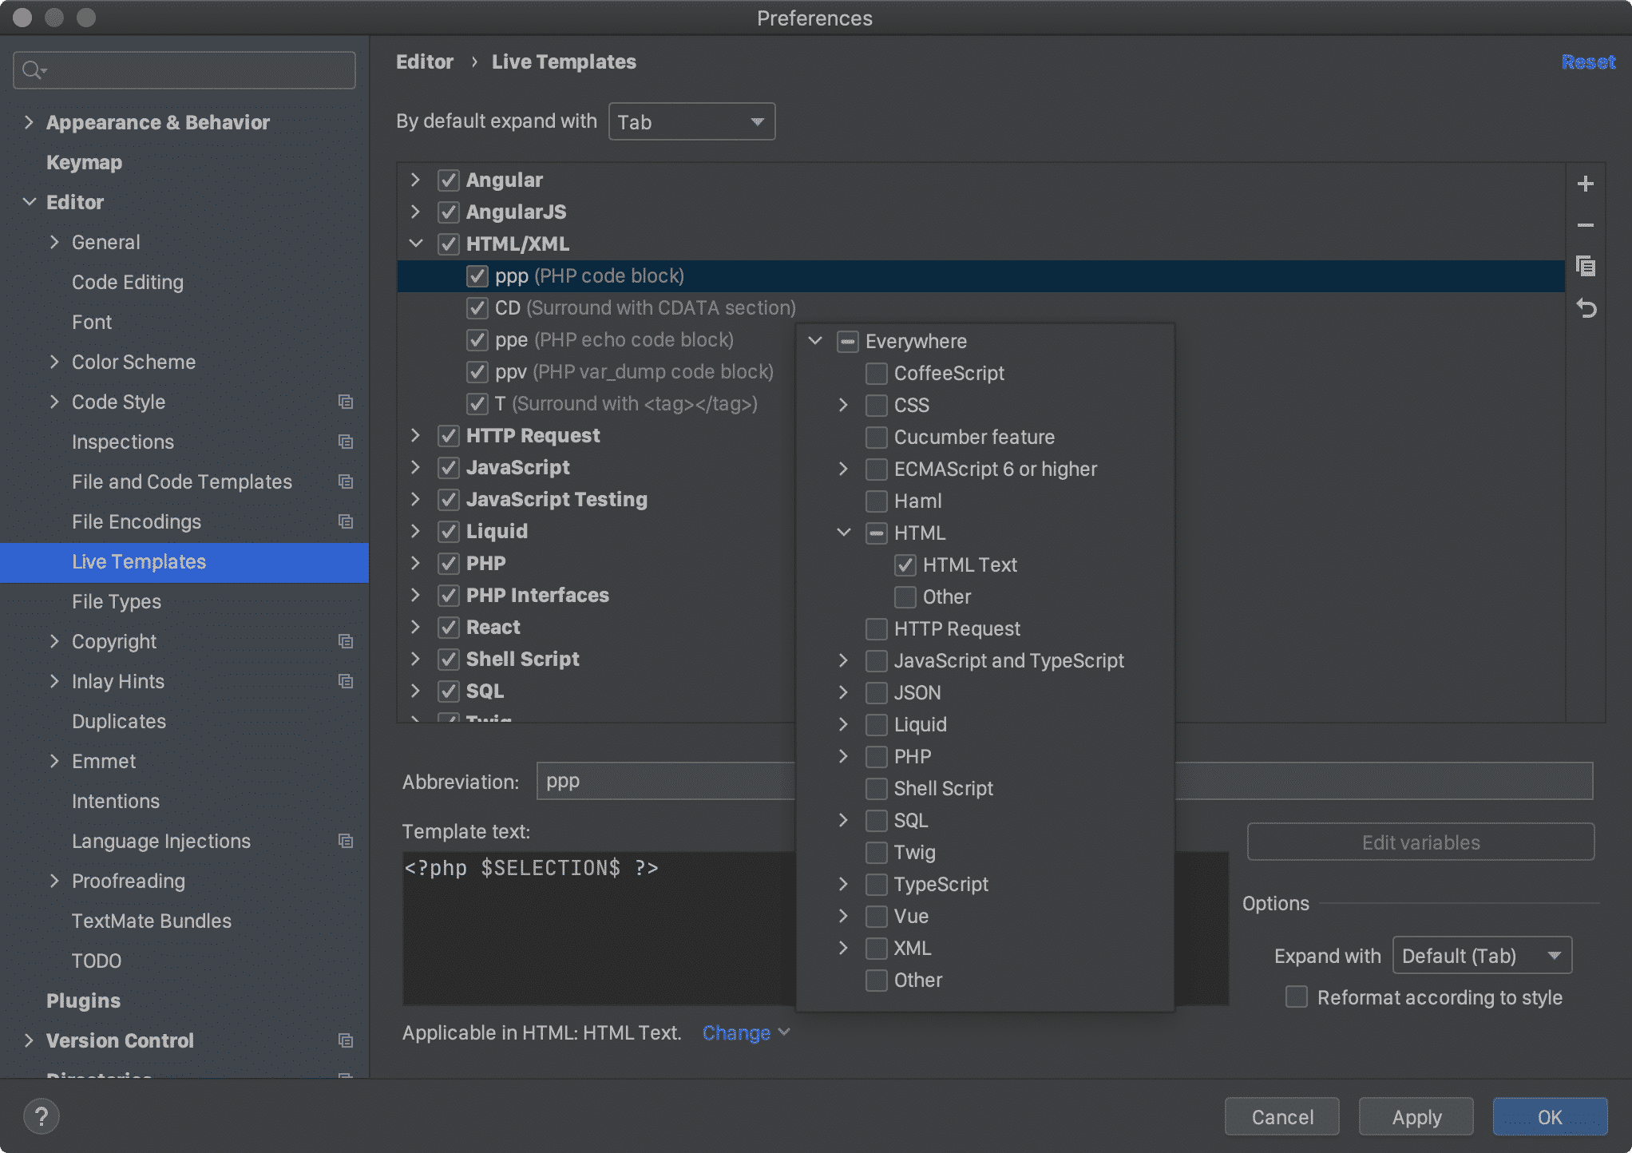Click the Apply button
1632x1153 pixels.
pos(1416,1116)
